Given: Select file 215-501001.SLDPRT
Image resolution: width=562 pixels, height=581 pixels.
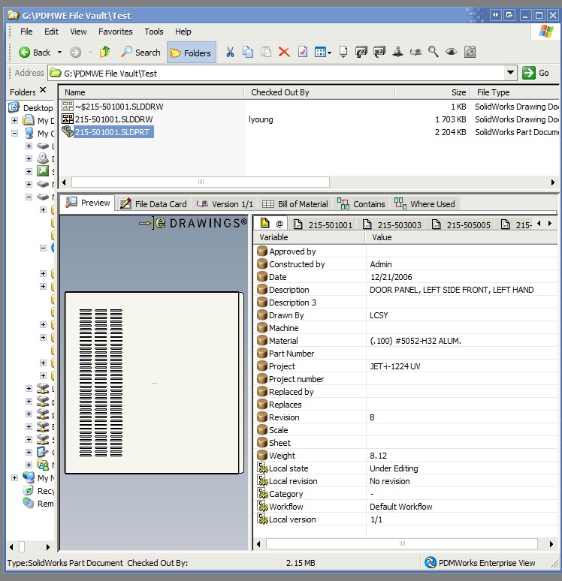Looking at the screenshot, I should (113, 132).
